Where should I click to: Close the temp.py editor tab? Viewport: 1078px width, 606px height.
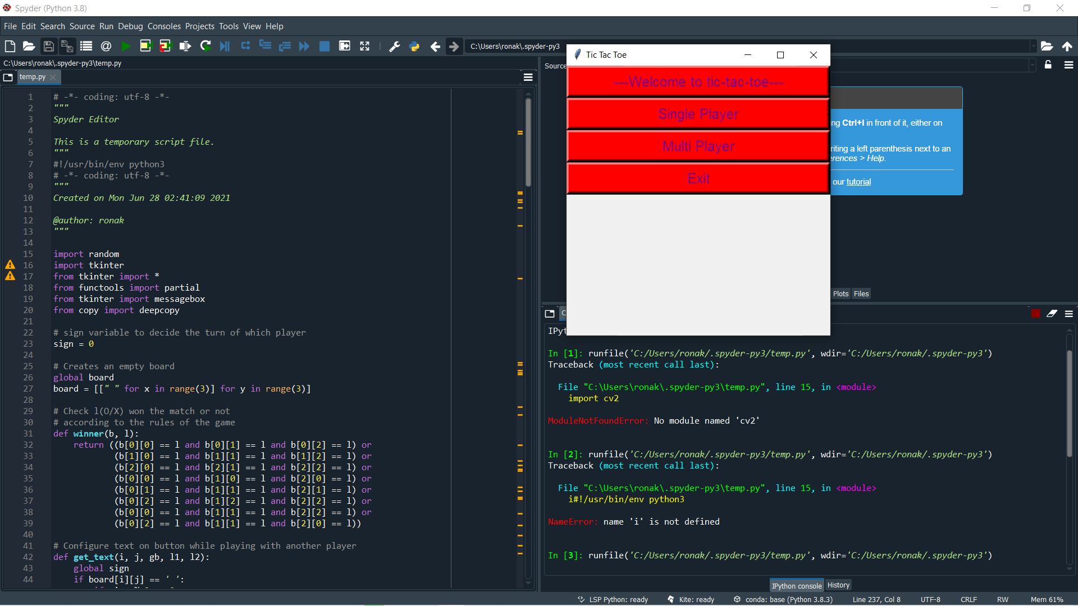53,77
